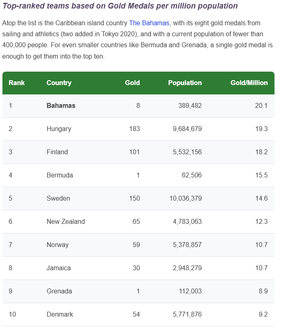The height and width of the screenshot is (328, 281).
Task: Click the Gold/Million column header
Action: [x=249, y=83]
